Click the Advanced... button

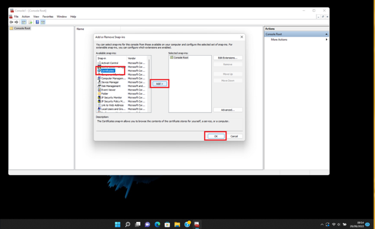228,110
